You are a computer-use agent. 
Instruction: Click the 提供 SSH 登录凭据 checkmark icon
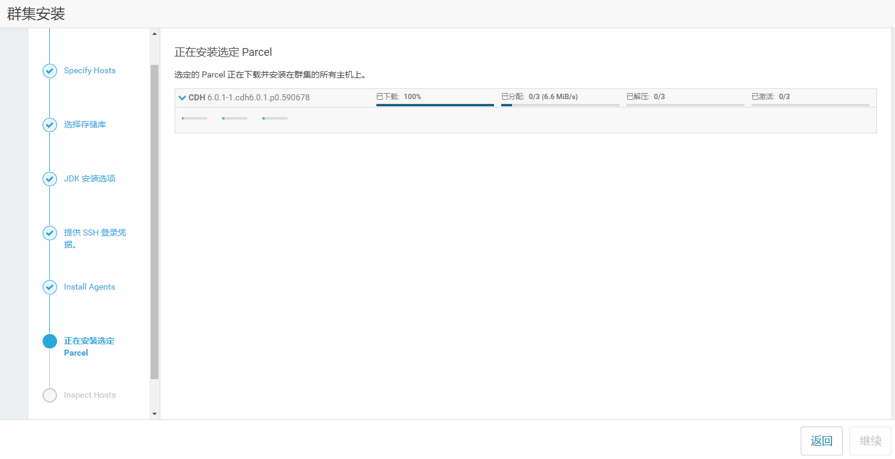pos(50,233)
